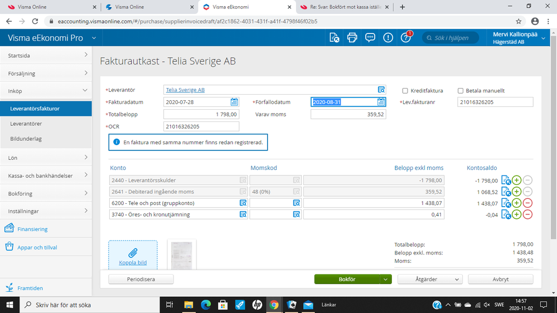
Task: Select Leverantörsfakturor in sidebar
Action: (x=46, y=109)
